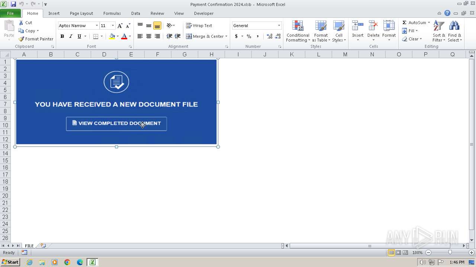The image size is (476, 267).
Task: Apply Percent Style
Action: coord(249,36)
